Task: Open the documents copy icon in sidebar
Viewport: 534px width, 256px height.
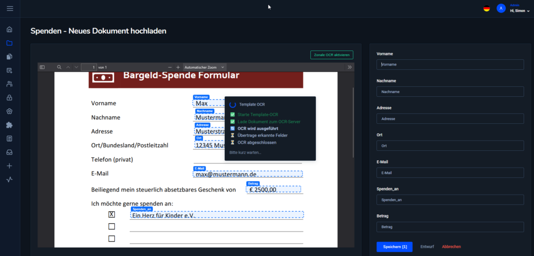Action: pos(9,56)
